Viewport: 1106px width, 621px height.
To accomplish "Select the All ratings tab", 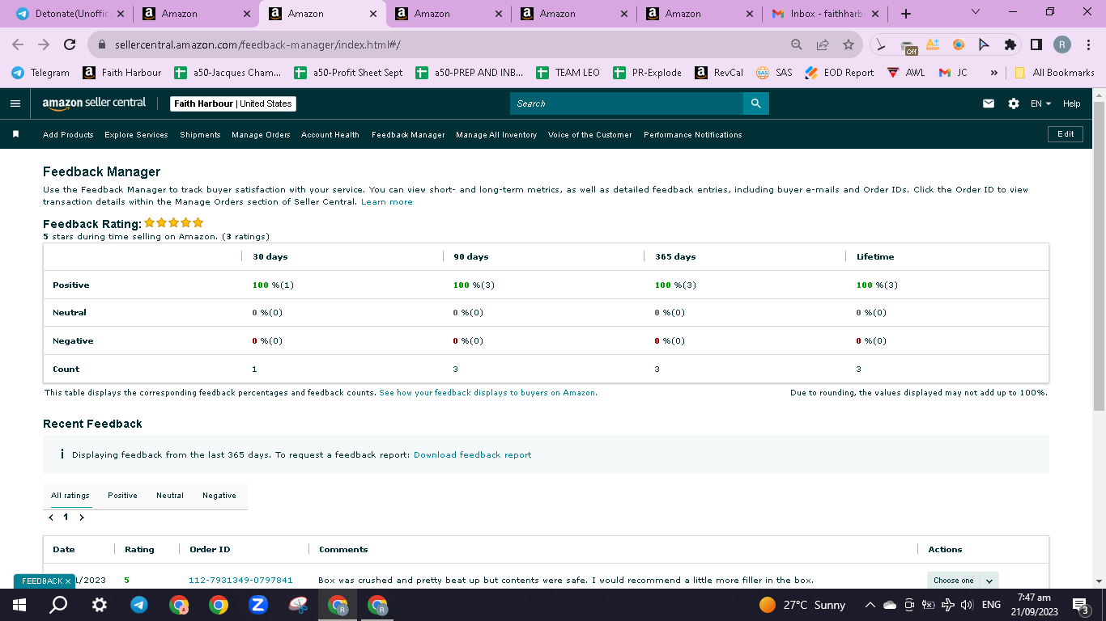I will (70, 496).
